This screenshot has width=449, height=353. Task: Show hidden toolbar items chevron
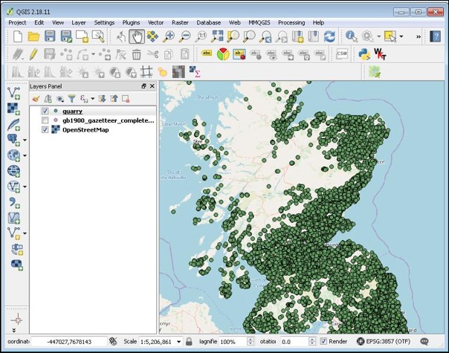pyautogui.click(x=419, y=36)
